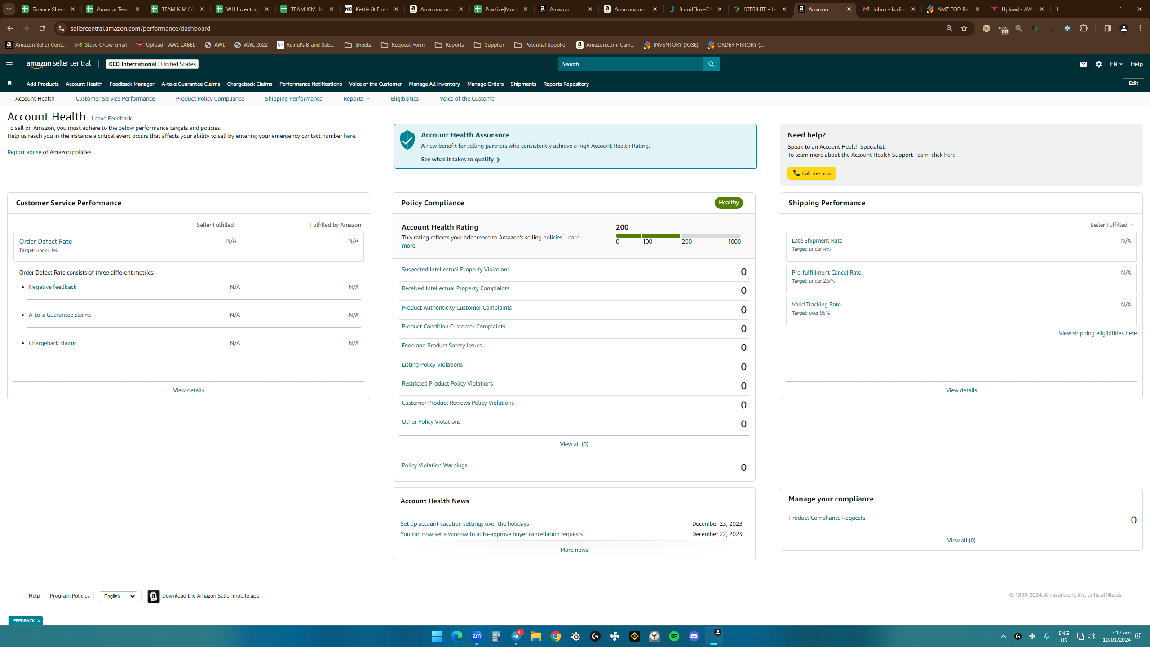
Task: Click the Healthy status badge in Policy Compliance
Action: tap(728, 203)
